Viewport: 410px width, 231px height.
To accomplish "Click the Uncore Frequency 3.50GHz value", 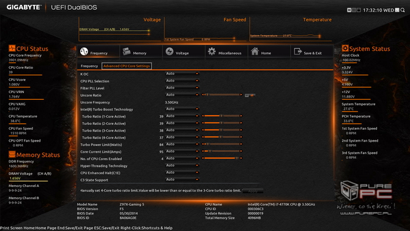I will [x=171, y=102].
